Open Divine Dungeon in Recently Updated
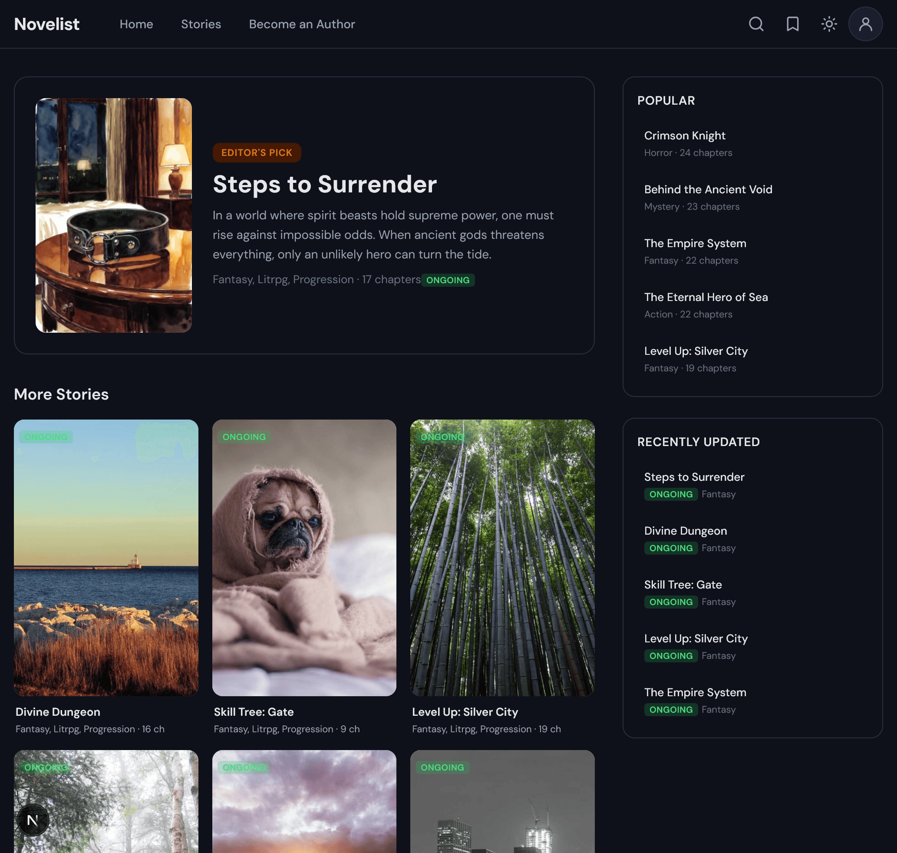Viewport: 897px width, 853px height. [685, 531]
